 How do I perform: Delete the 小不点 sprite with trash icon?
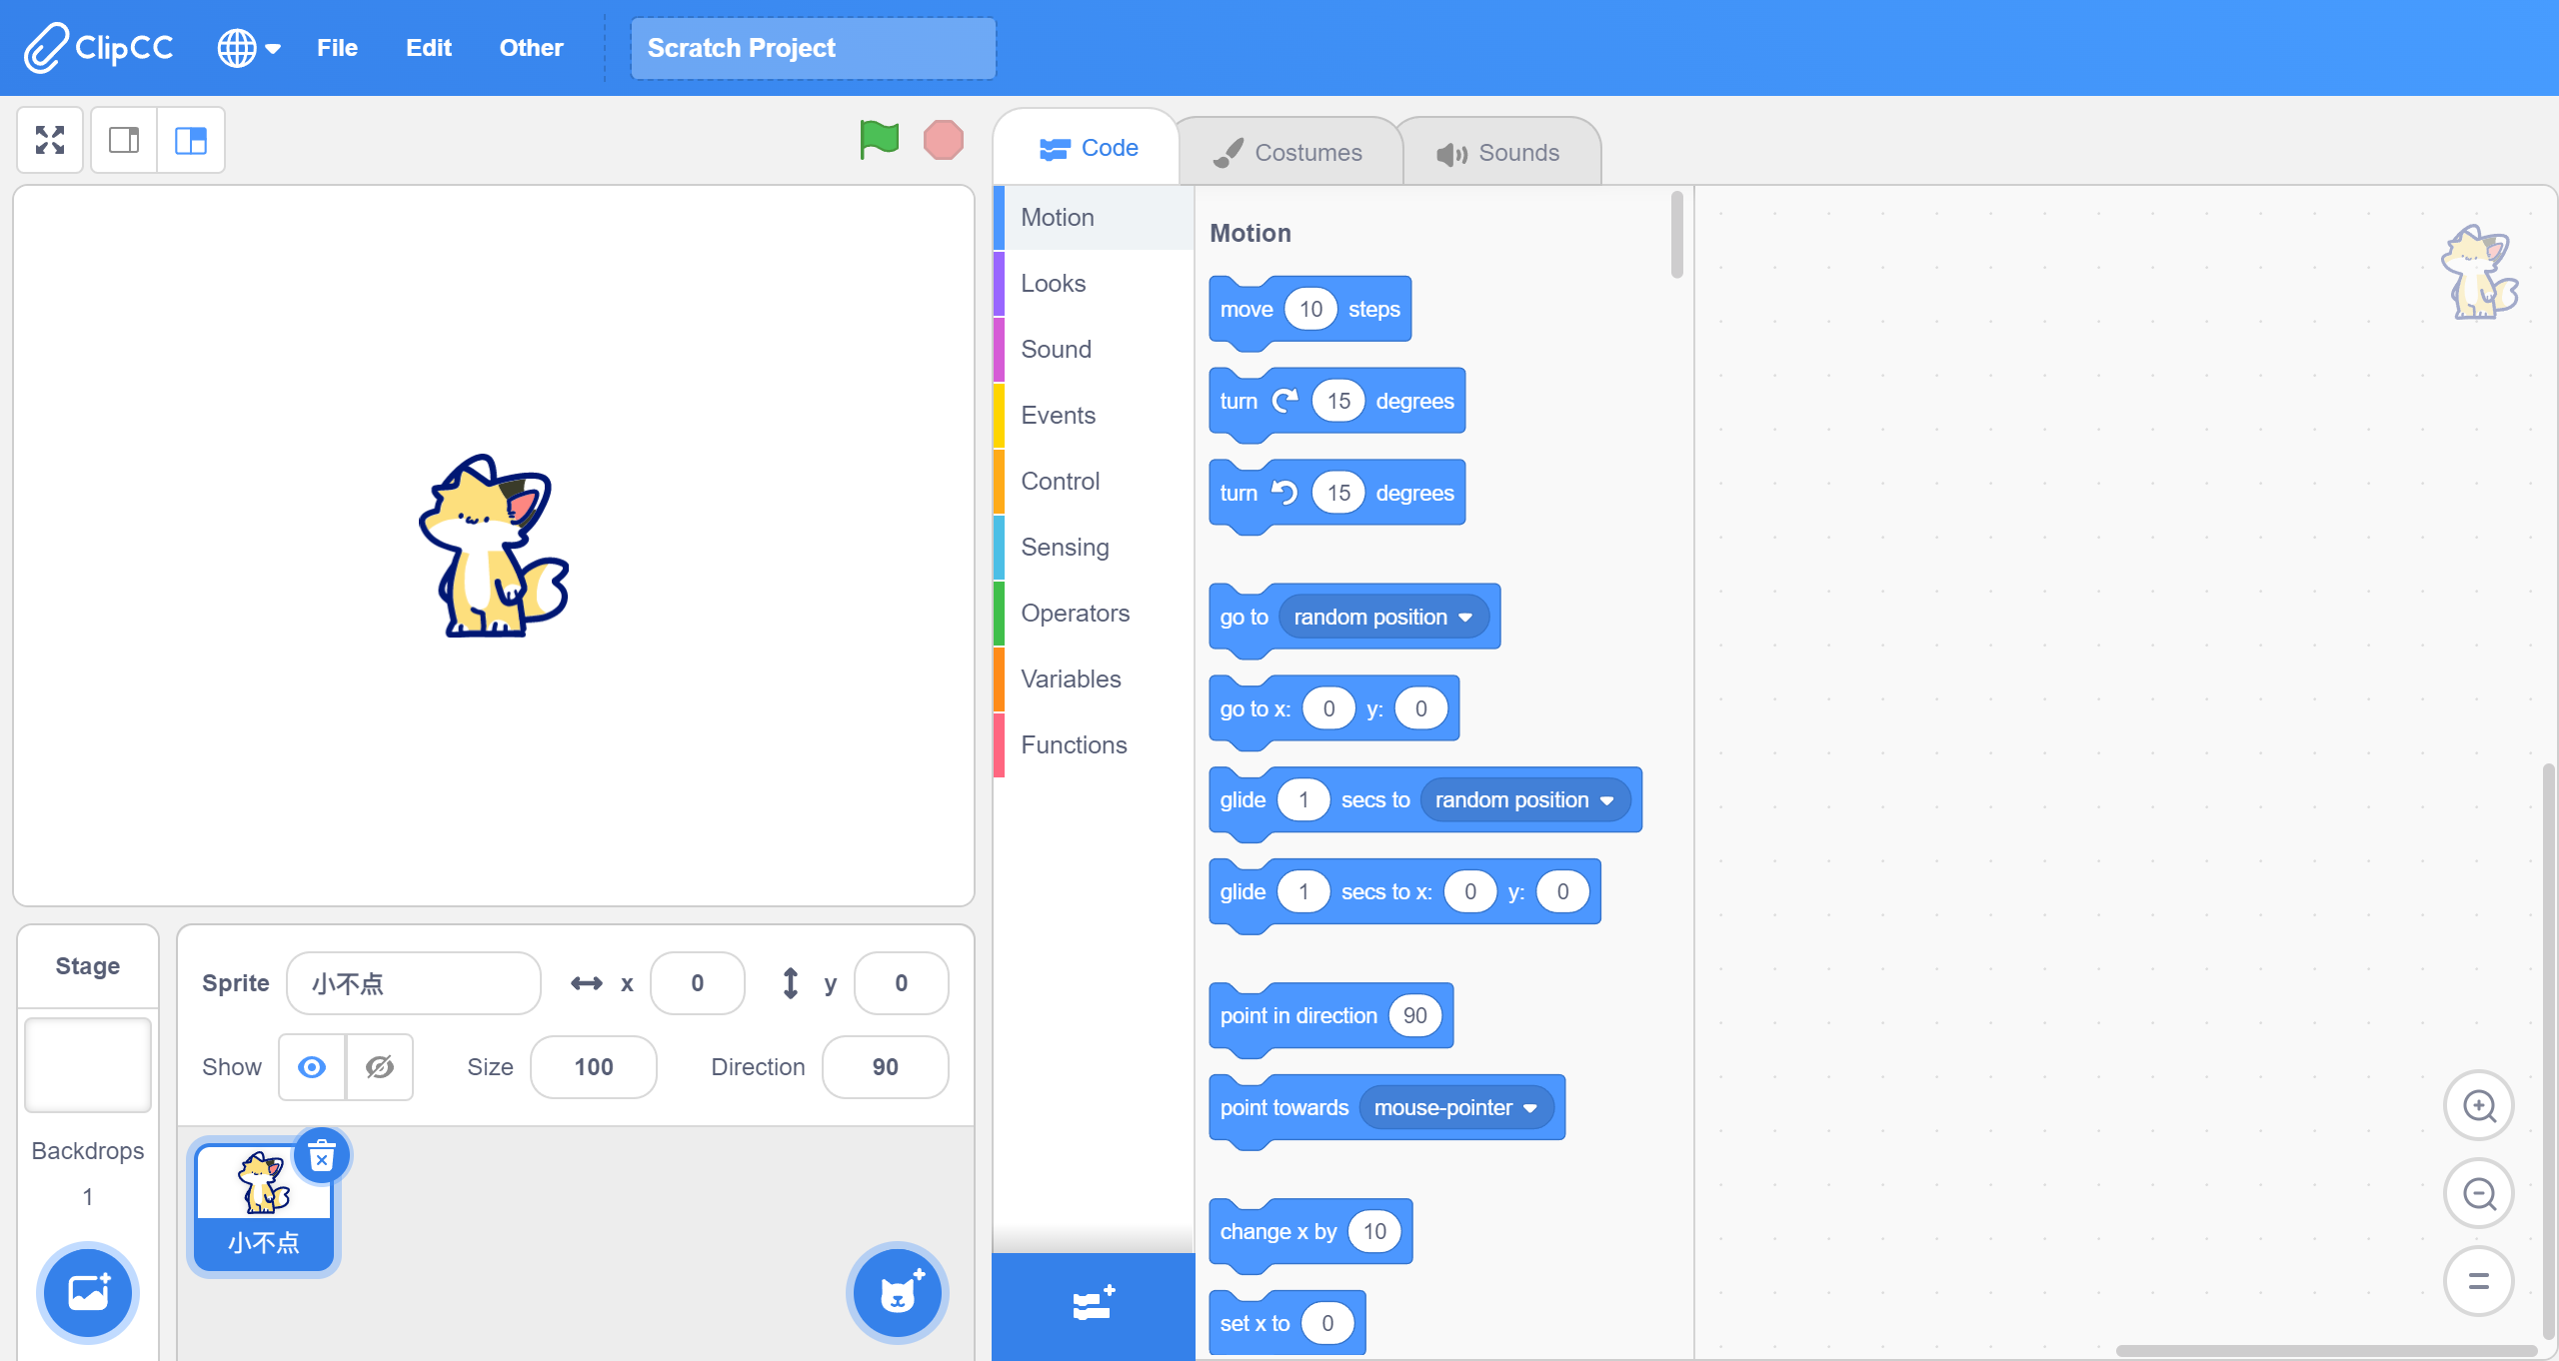tap(321, 1157)
